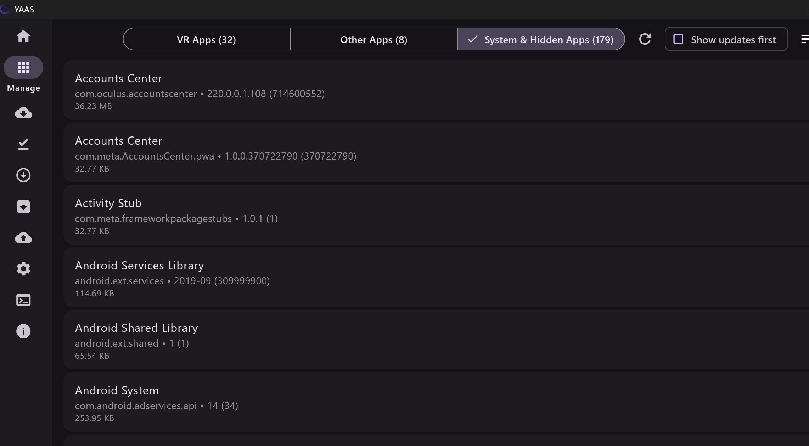Switch to the VR Apps (32) tab

[207, 39]
